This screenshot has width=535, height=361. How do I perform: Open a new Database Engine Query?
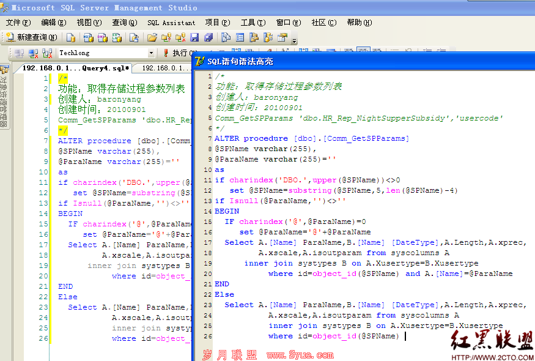click(71, 37)
